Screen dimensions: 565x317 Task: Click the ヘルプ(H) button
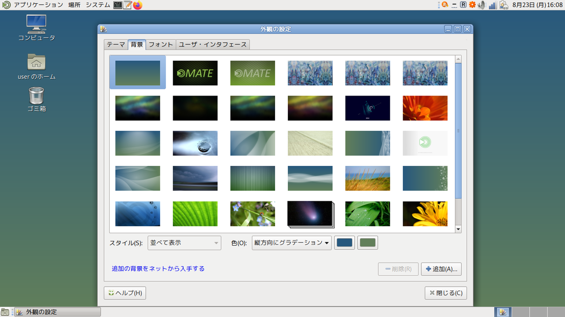tap(125, 293)
